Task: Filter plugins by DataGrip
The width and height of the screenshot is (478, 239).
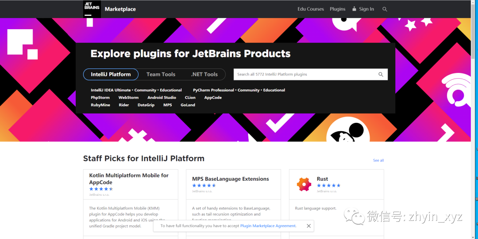Action: click(146, 105)
